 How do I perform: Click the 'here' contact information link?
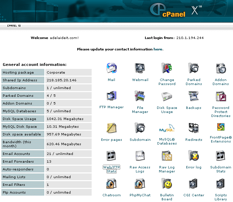pyautogui.click(x=158, y=49)
